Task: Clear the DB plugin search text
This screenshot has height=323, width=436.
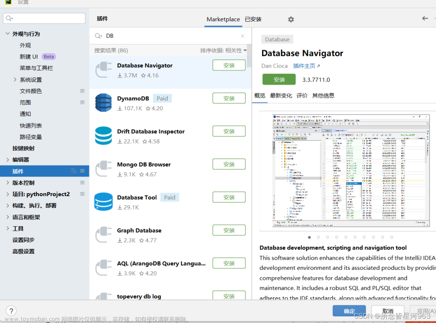Action: coord(242,36)
